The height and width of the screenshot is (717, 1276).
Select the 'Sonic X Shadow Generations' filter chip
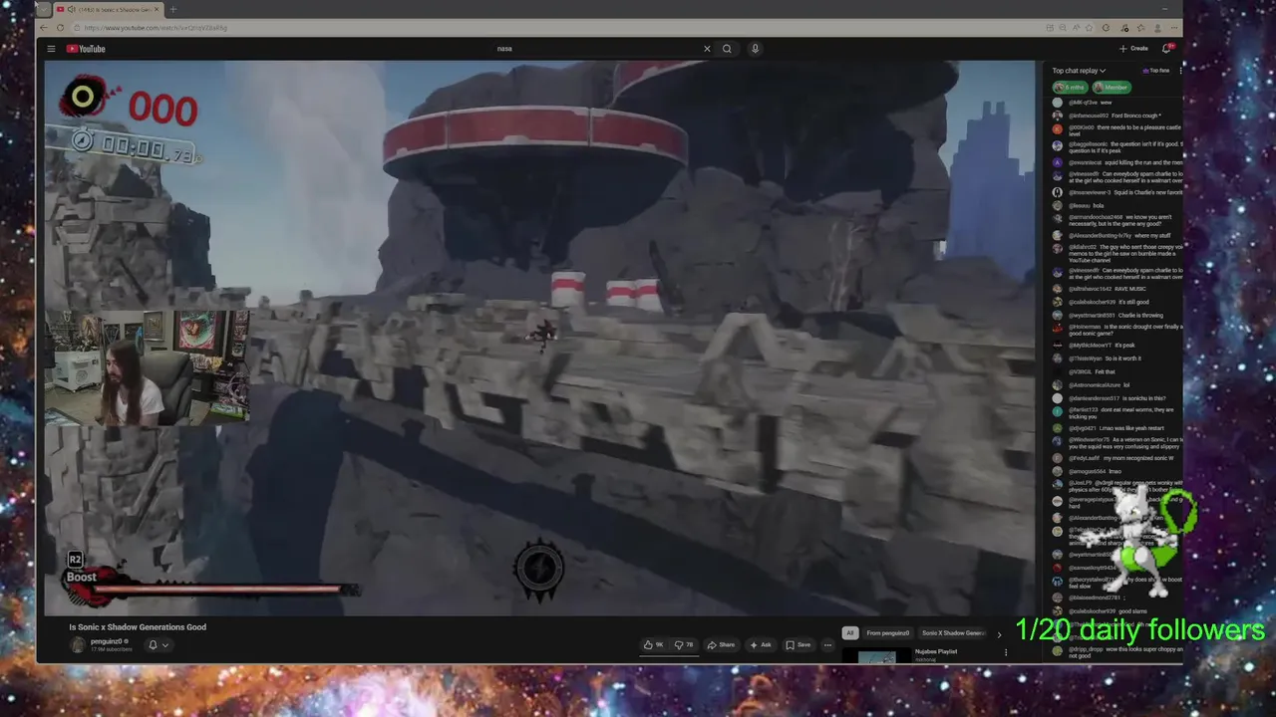coord(952,633)
